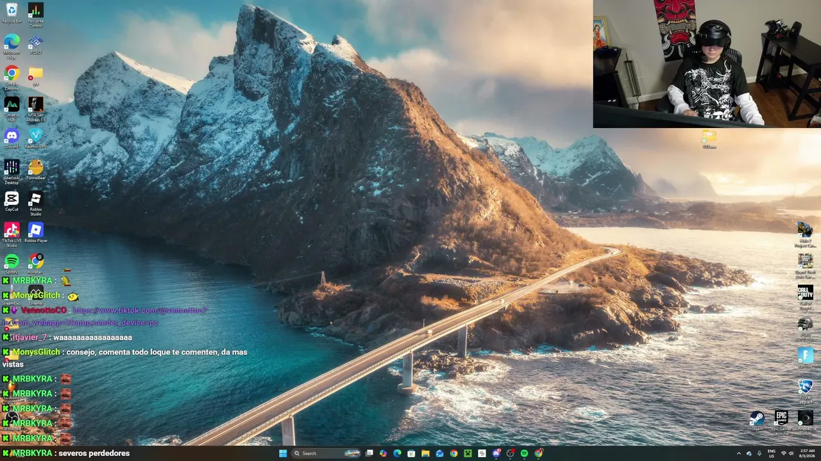Show hidden system tray icons

click(x=738, y=453)
